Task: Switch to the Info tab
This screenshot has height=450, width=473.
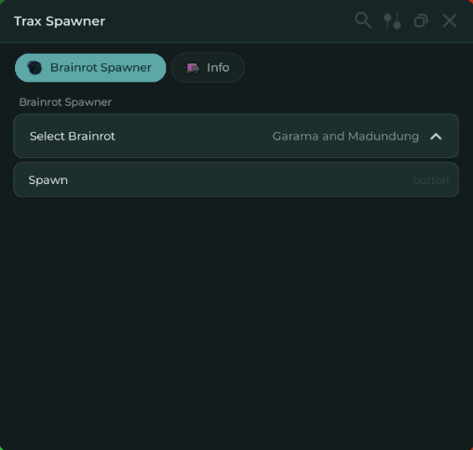Action: click(x=208, y=68)
